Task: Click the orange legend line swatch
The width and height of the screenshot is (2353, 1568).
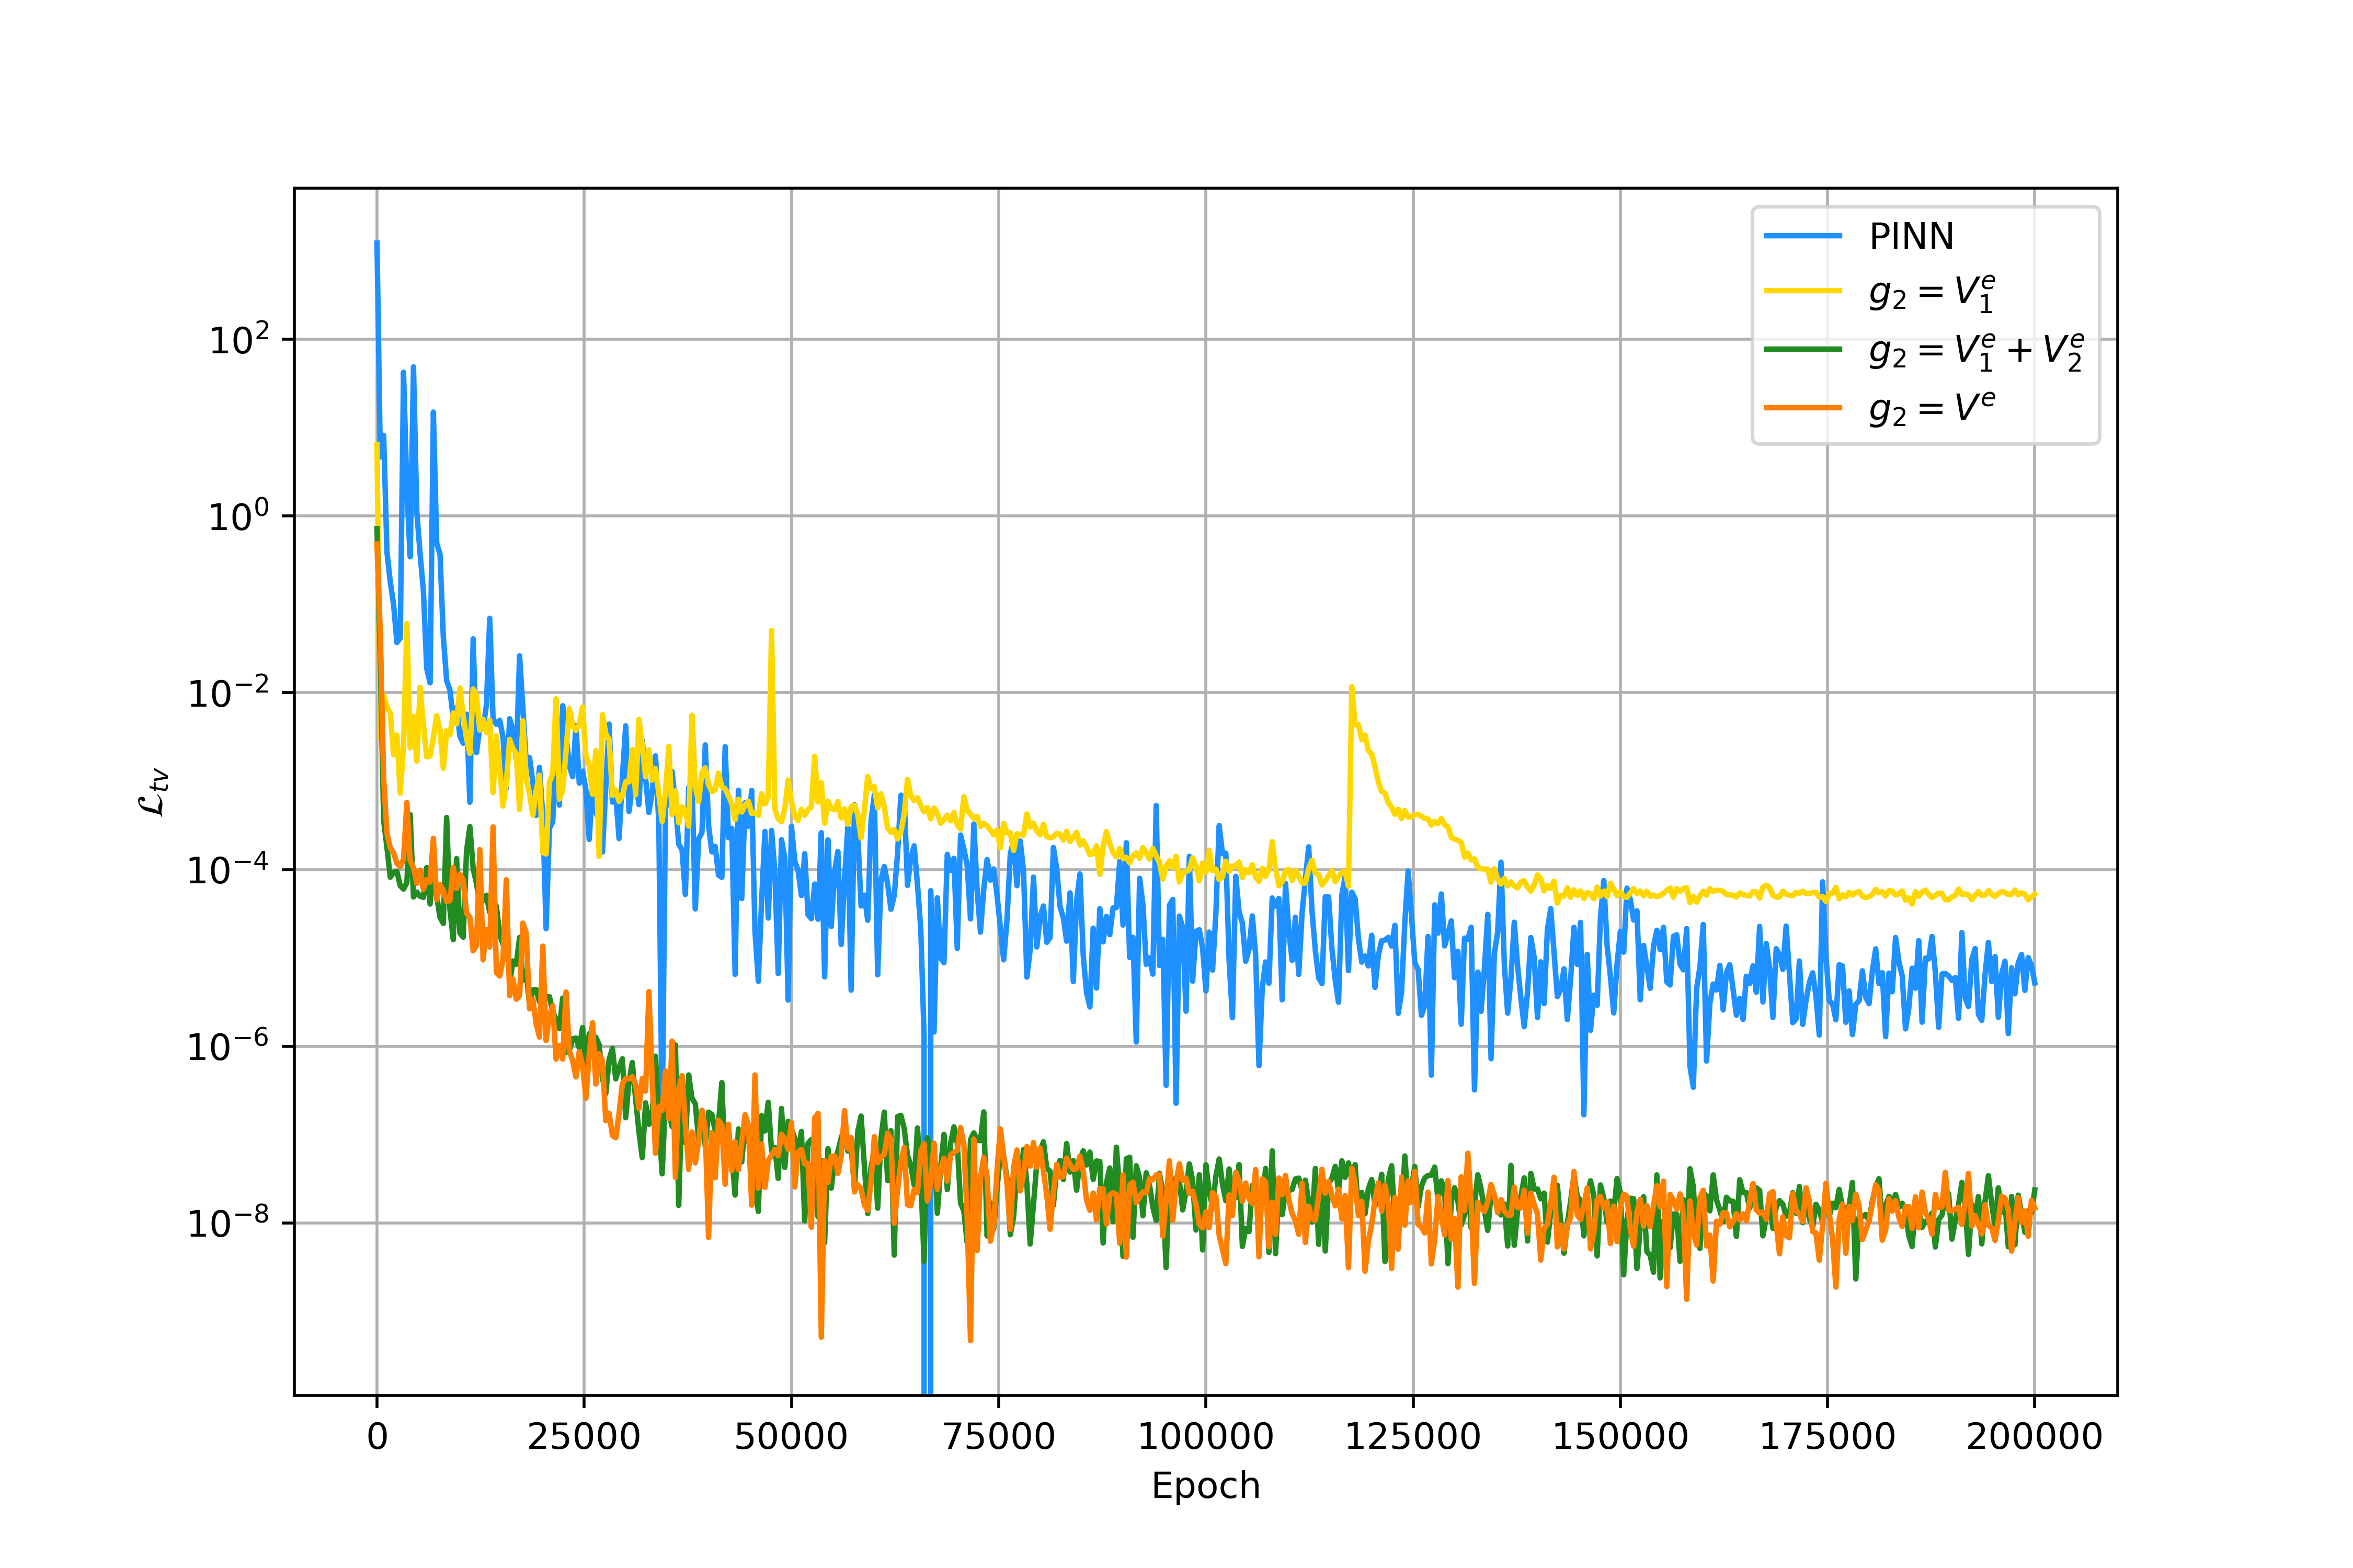Action: (1803, 407)
